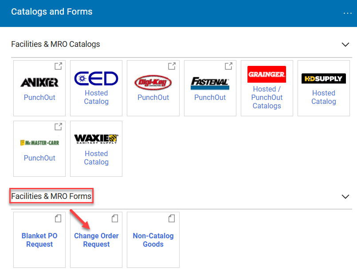357x271 pixels.
Task: Open the Non-Catalog Goods form
Action: tap(153, 240)
